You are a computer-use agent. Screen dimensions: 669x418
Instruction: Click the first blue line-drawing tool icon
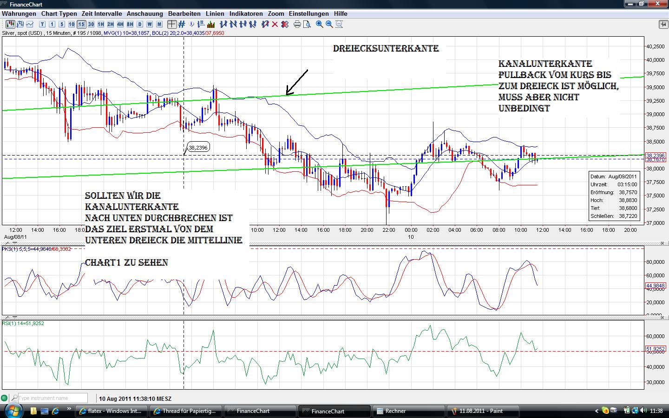(x=223, y=24)
